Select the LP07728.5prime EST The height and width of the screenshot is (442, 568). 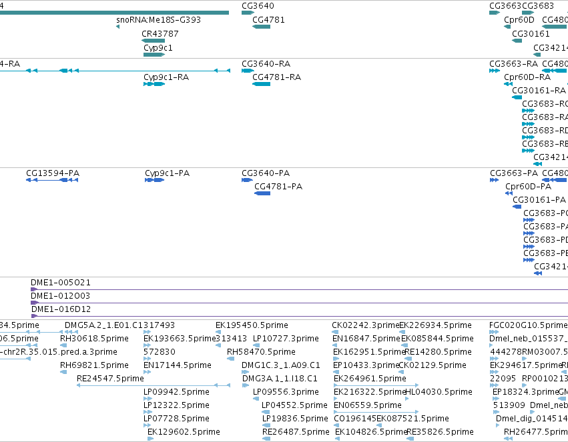147,425
